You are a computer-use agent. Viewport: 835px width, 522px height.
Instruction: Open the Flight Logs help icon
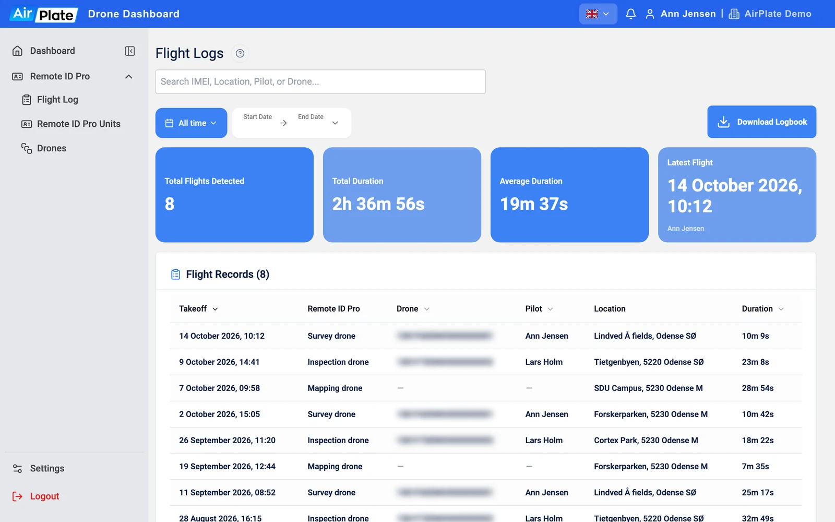click(240, 53)
